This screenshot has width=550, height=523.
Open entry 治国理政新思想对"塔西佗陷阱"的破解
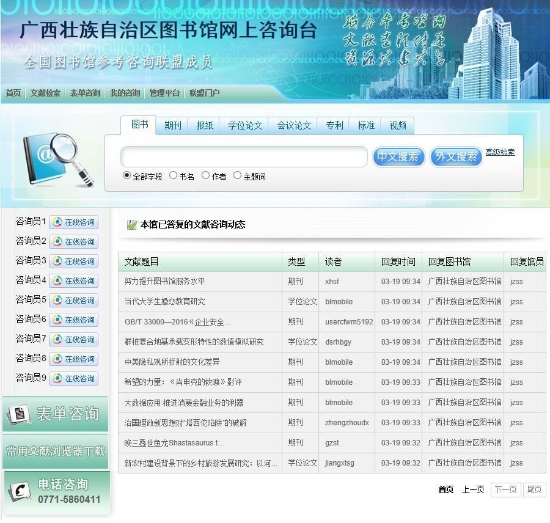(185, 423)
